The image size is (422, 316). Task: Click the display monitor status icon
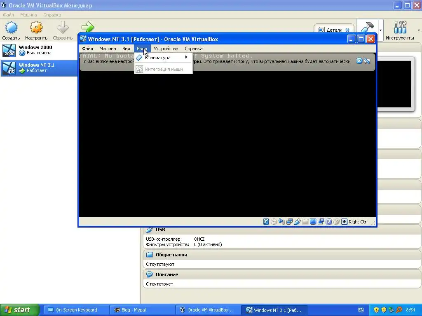(x=313, y=222)
